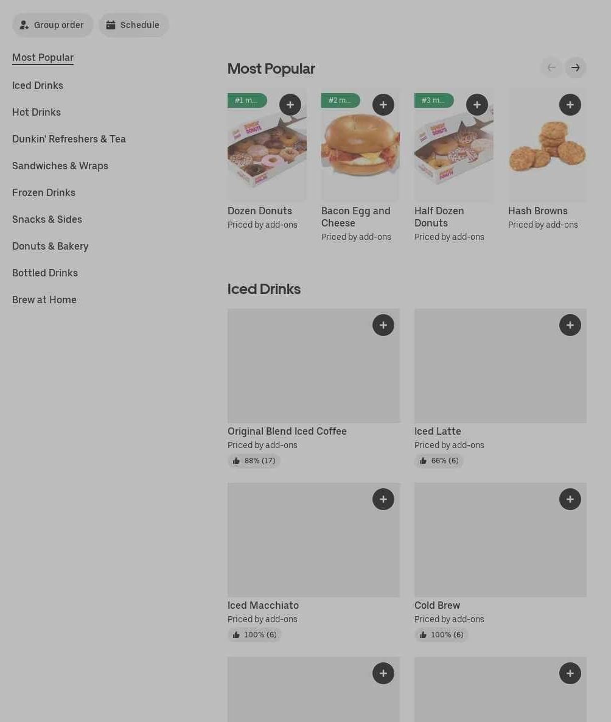Add Hash Browns with plus icon
This screenshot has width=611, height=722.
(570, 105)
